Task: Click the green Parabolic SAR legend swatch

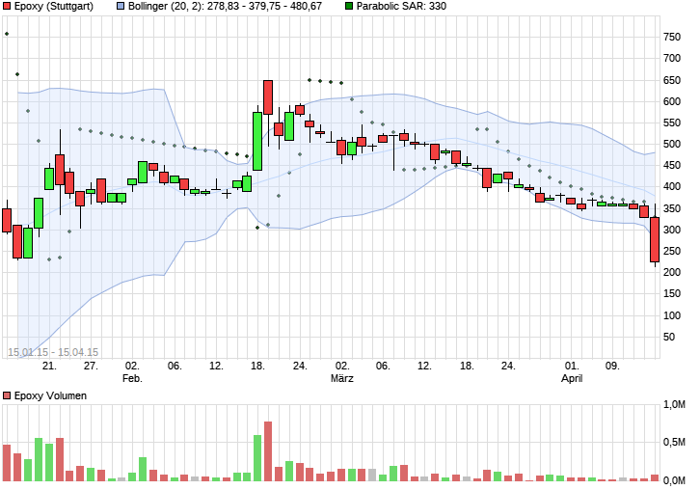Action: [349, 6]
